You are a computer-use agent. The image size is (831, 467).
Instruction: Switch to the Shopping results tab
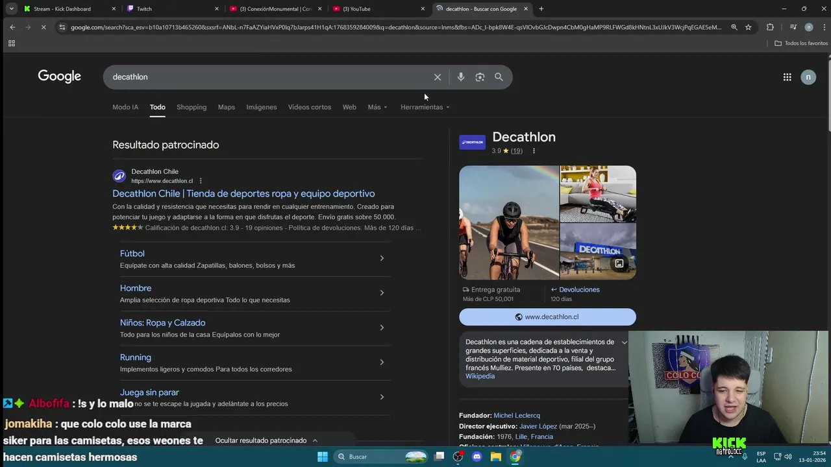(192, 107)
